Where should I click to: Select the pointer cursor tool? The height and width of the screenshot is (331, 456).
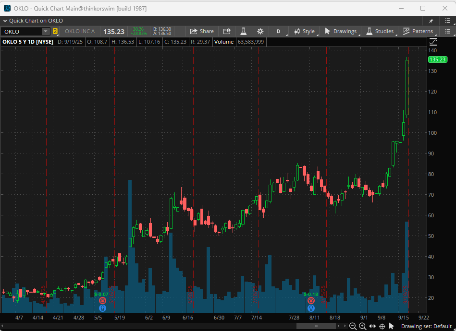392,326
